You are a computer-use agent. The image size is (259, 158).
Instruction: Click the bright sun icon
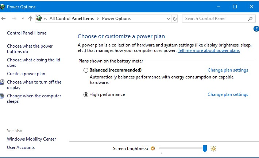pos(213,149)
